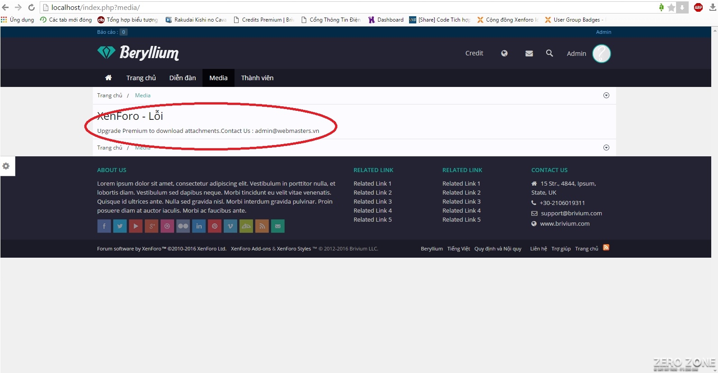Image resolution: width=718 pixels, height=373 pixels.
Task: Click the Vimeo icon in footer
Action: (x=230, y=226)
